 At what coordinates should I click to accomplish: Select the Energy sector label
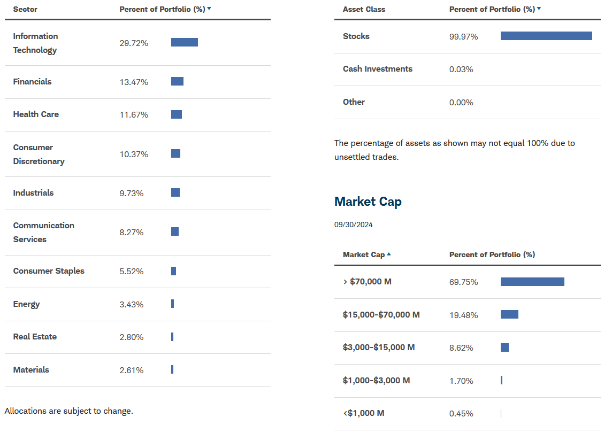(26, 304)
